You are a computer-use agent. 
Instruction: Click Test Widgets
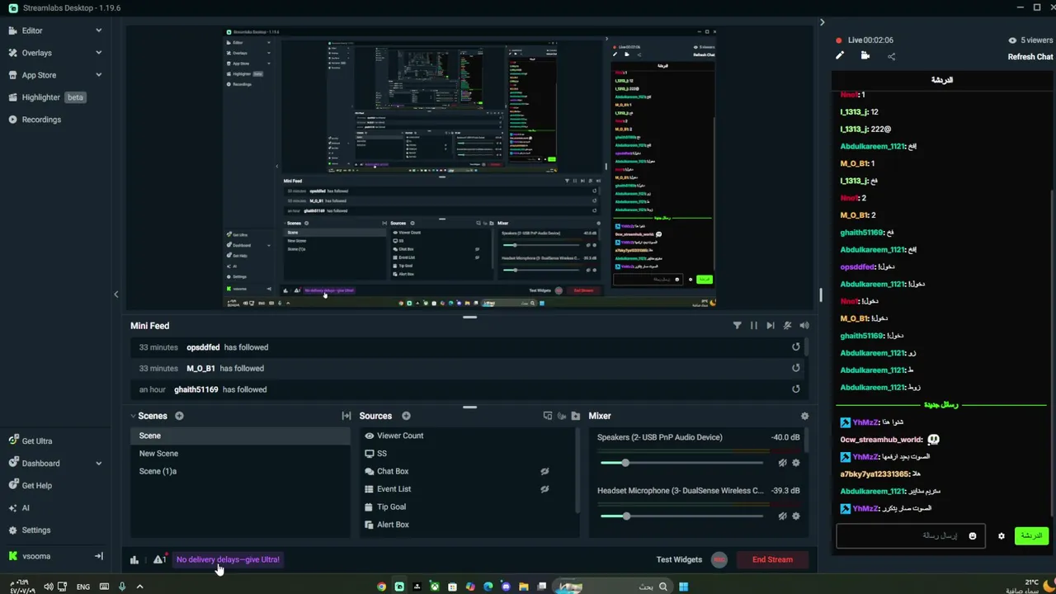click(679, 559)
